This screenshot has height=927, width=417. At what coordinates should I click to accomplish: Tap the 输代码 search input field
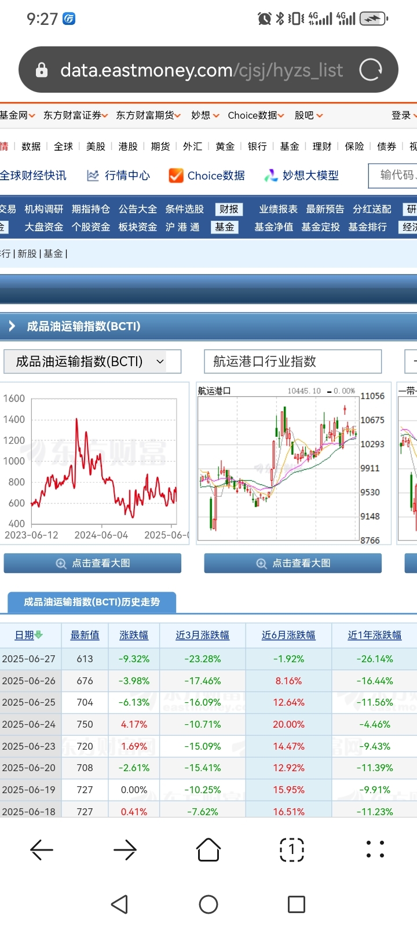(x=393, y=176)
